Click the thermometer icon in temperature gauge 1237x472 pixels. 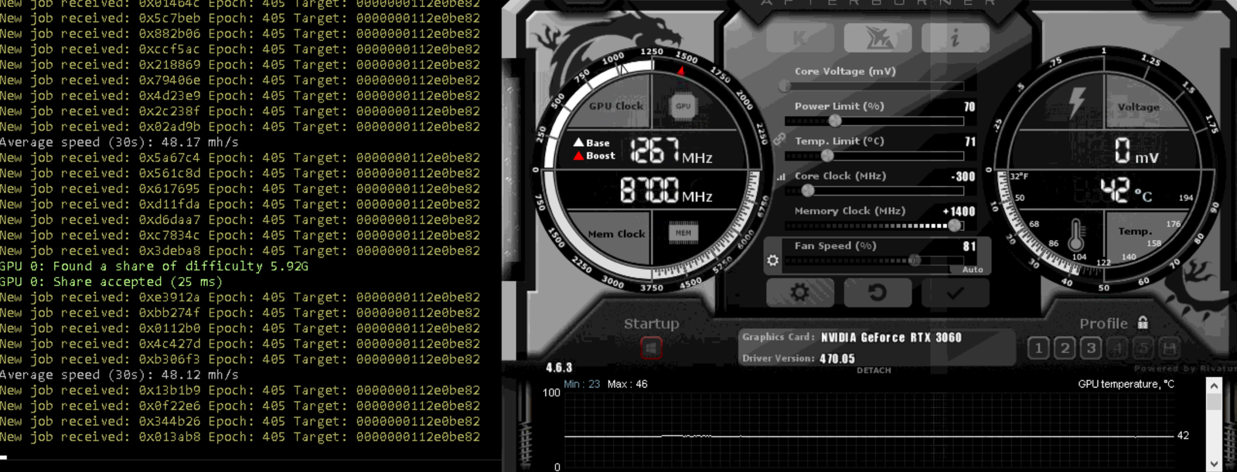click(x=1076, y=234)
